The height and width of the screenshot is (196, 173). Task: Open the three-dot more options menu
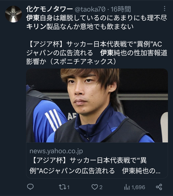[165, 9]
